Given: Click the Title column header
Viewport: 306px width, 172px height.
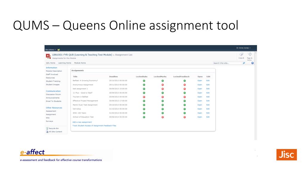Looking at the screenshot, I should tap(75, 77).
